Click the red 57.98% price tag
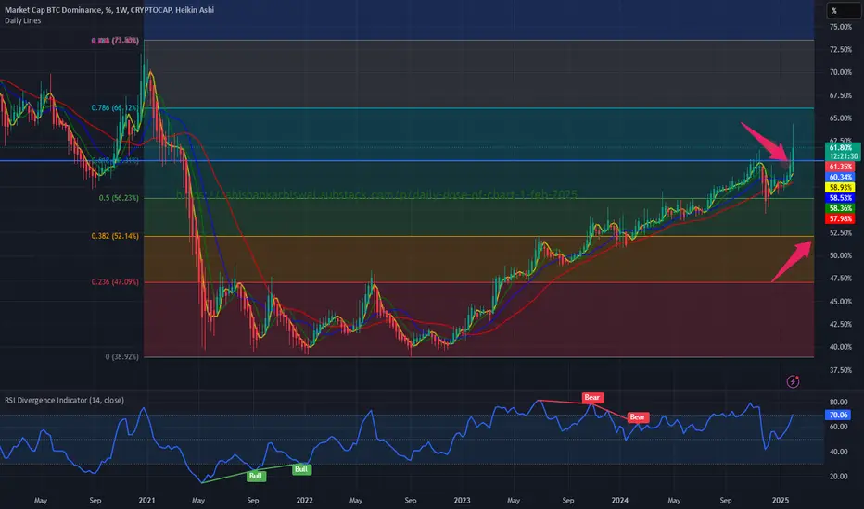864x509 pixels. 840,219
